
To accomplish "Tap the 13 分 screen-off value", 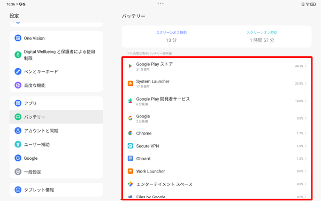I will (171, 40).
